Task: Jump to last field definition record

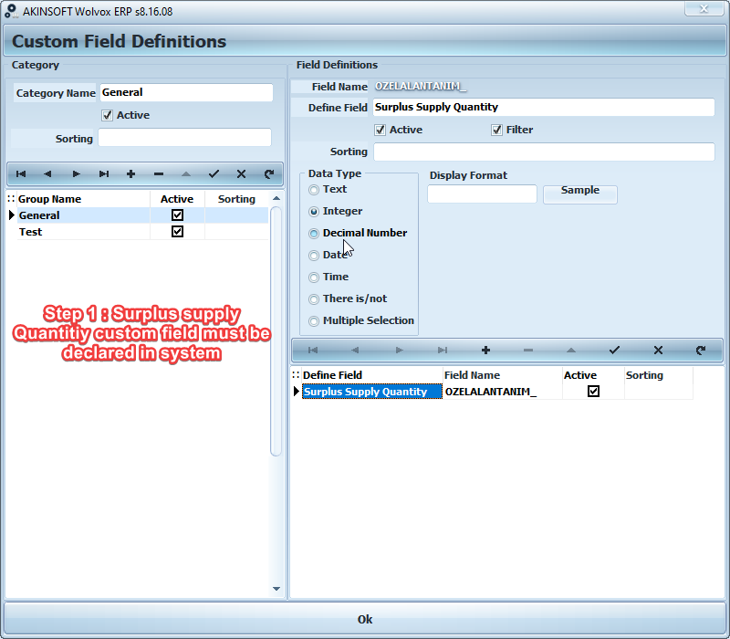Action: 443,351
